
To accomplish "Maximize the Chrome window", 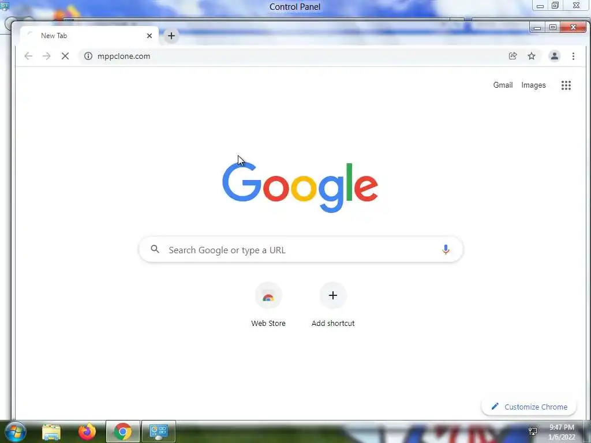I will click(552, 28).
